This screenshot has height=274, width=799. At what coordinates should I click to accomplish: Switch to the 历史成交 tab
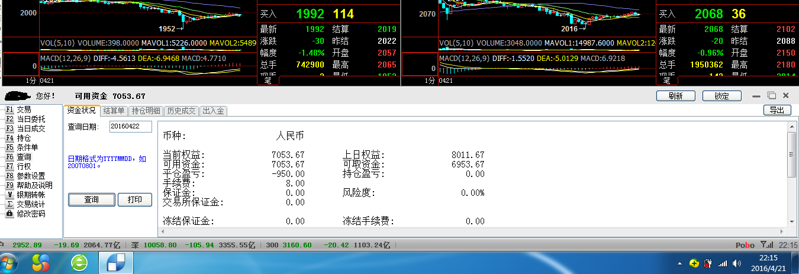(181, 111)
